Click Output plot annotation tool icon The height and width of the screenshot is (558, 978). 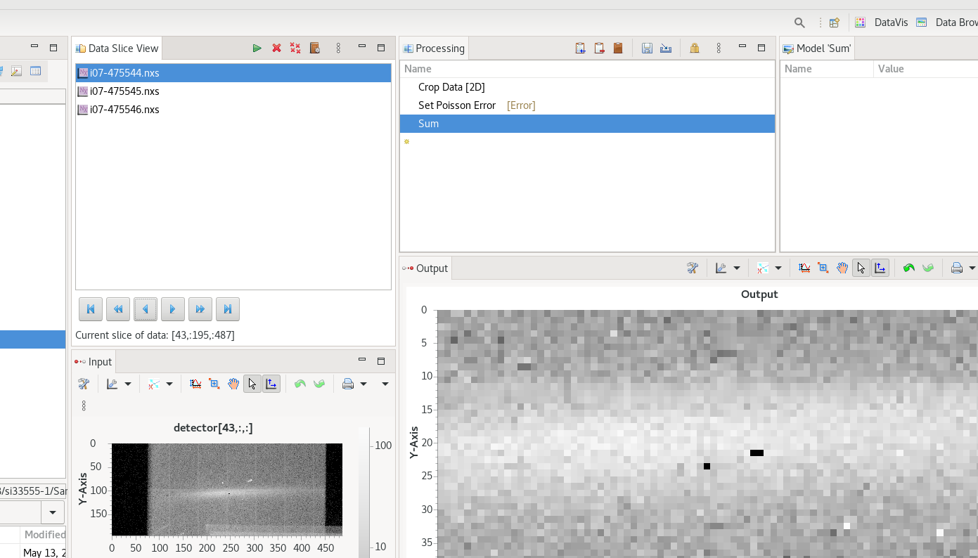point(763,268)
